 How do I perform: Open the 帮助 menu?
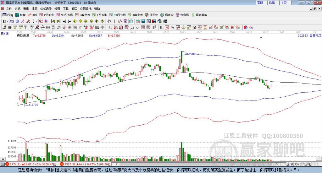click(97, 8)
